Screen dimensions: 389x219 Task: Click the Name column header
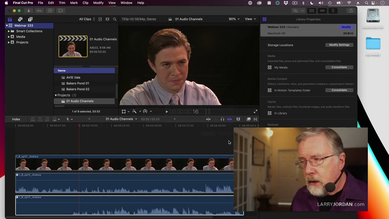[x=84, y=71]
